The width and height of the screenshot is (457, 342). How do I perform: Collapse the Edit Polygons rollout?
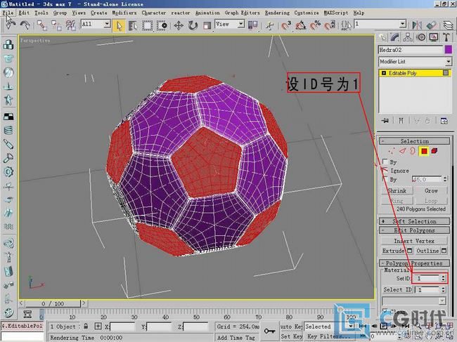(414, 230)
